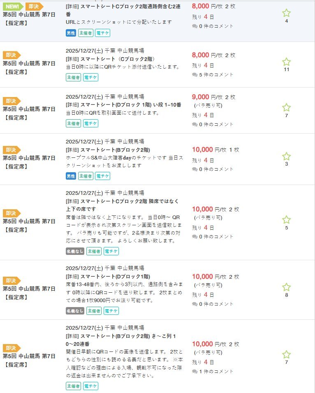Click the 男性 tag on the ホープフルS listing
The width and height of the screenshot is (315, 393).
pyautogui.click(x=71, y=176)
